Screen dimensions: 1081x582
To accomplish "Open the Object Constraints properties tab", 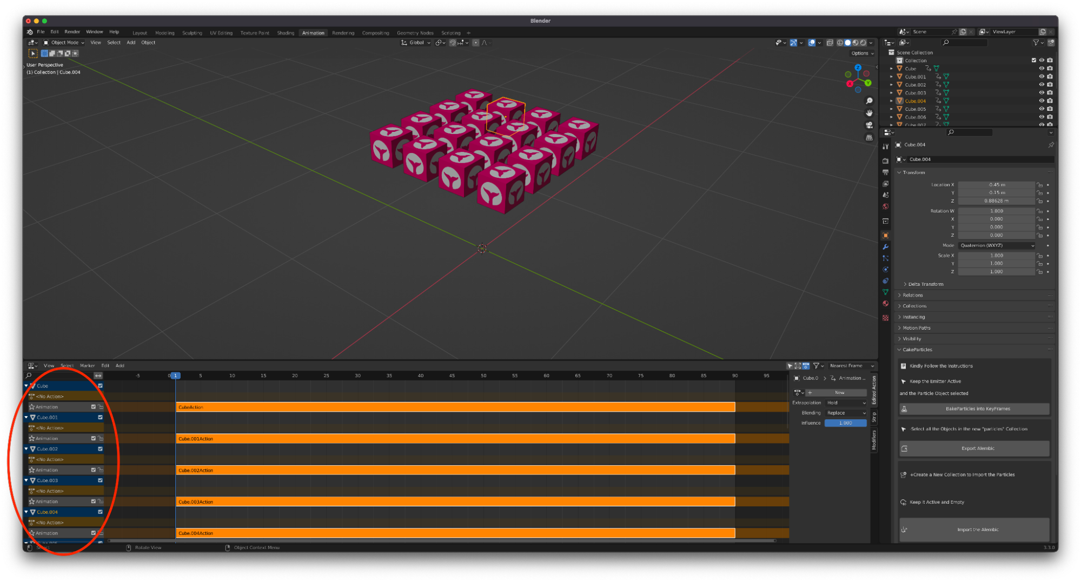I will pos(885,280).
